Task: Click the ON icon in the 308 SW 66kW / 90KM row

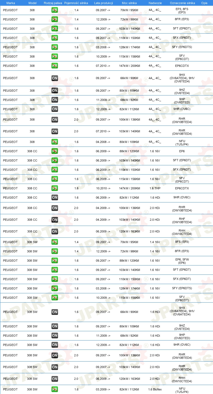Action: 55,312
